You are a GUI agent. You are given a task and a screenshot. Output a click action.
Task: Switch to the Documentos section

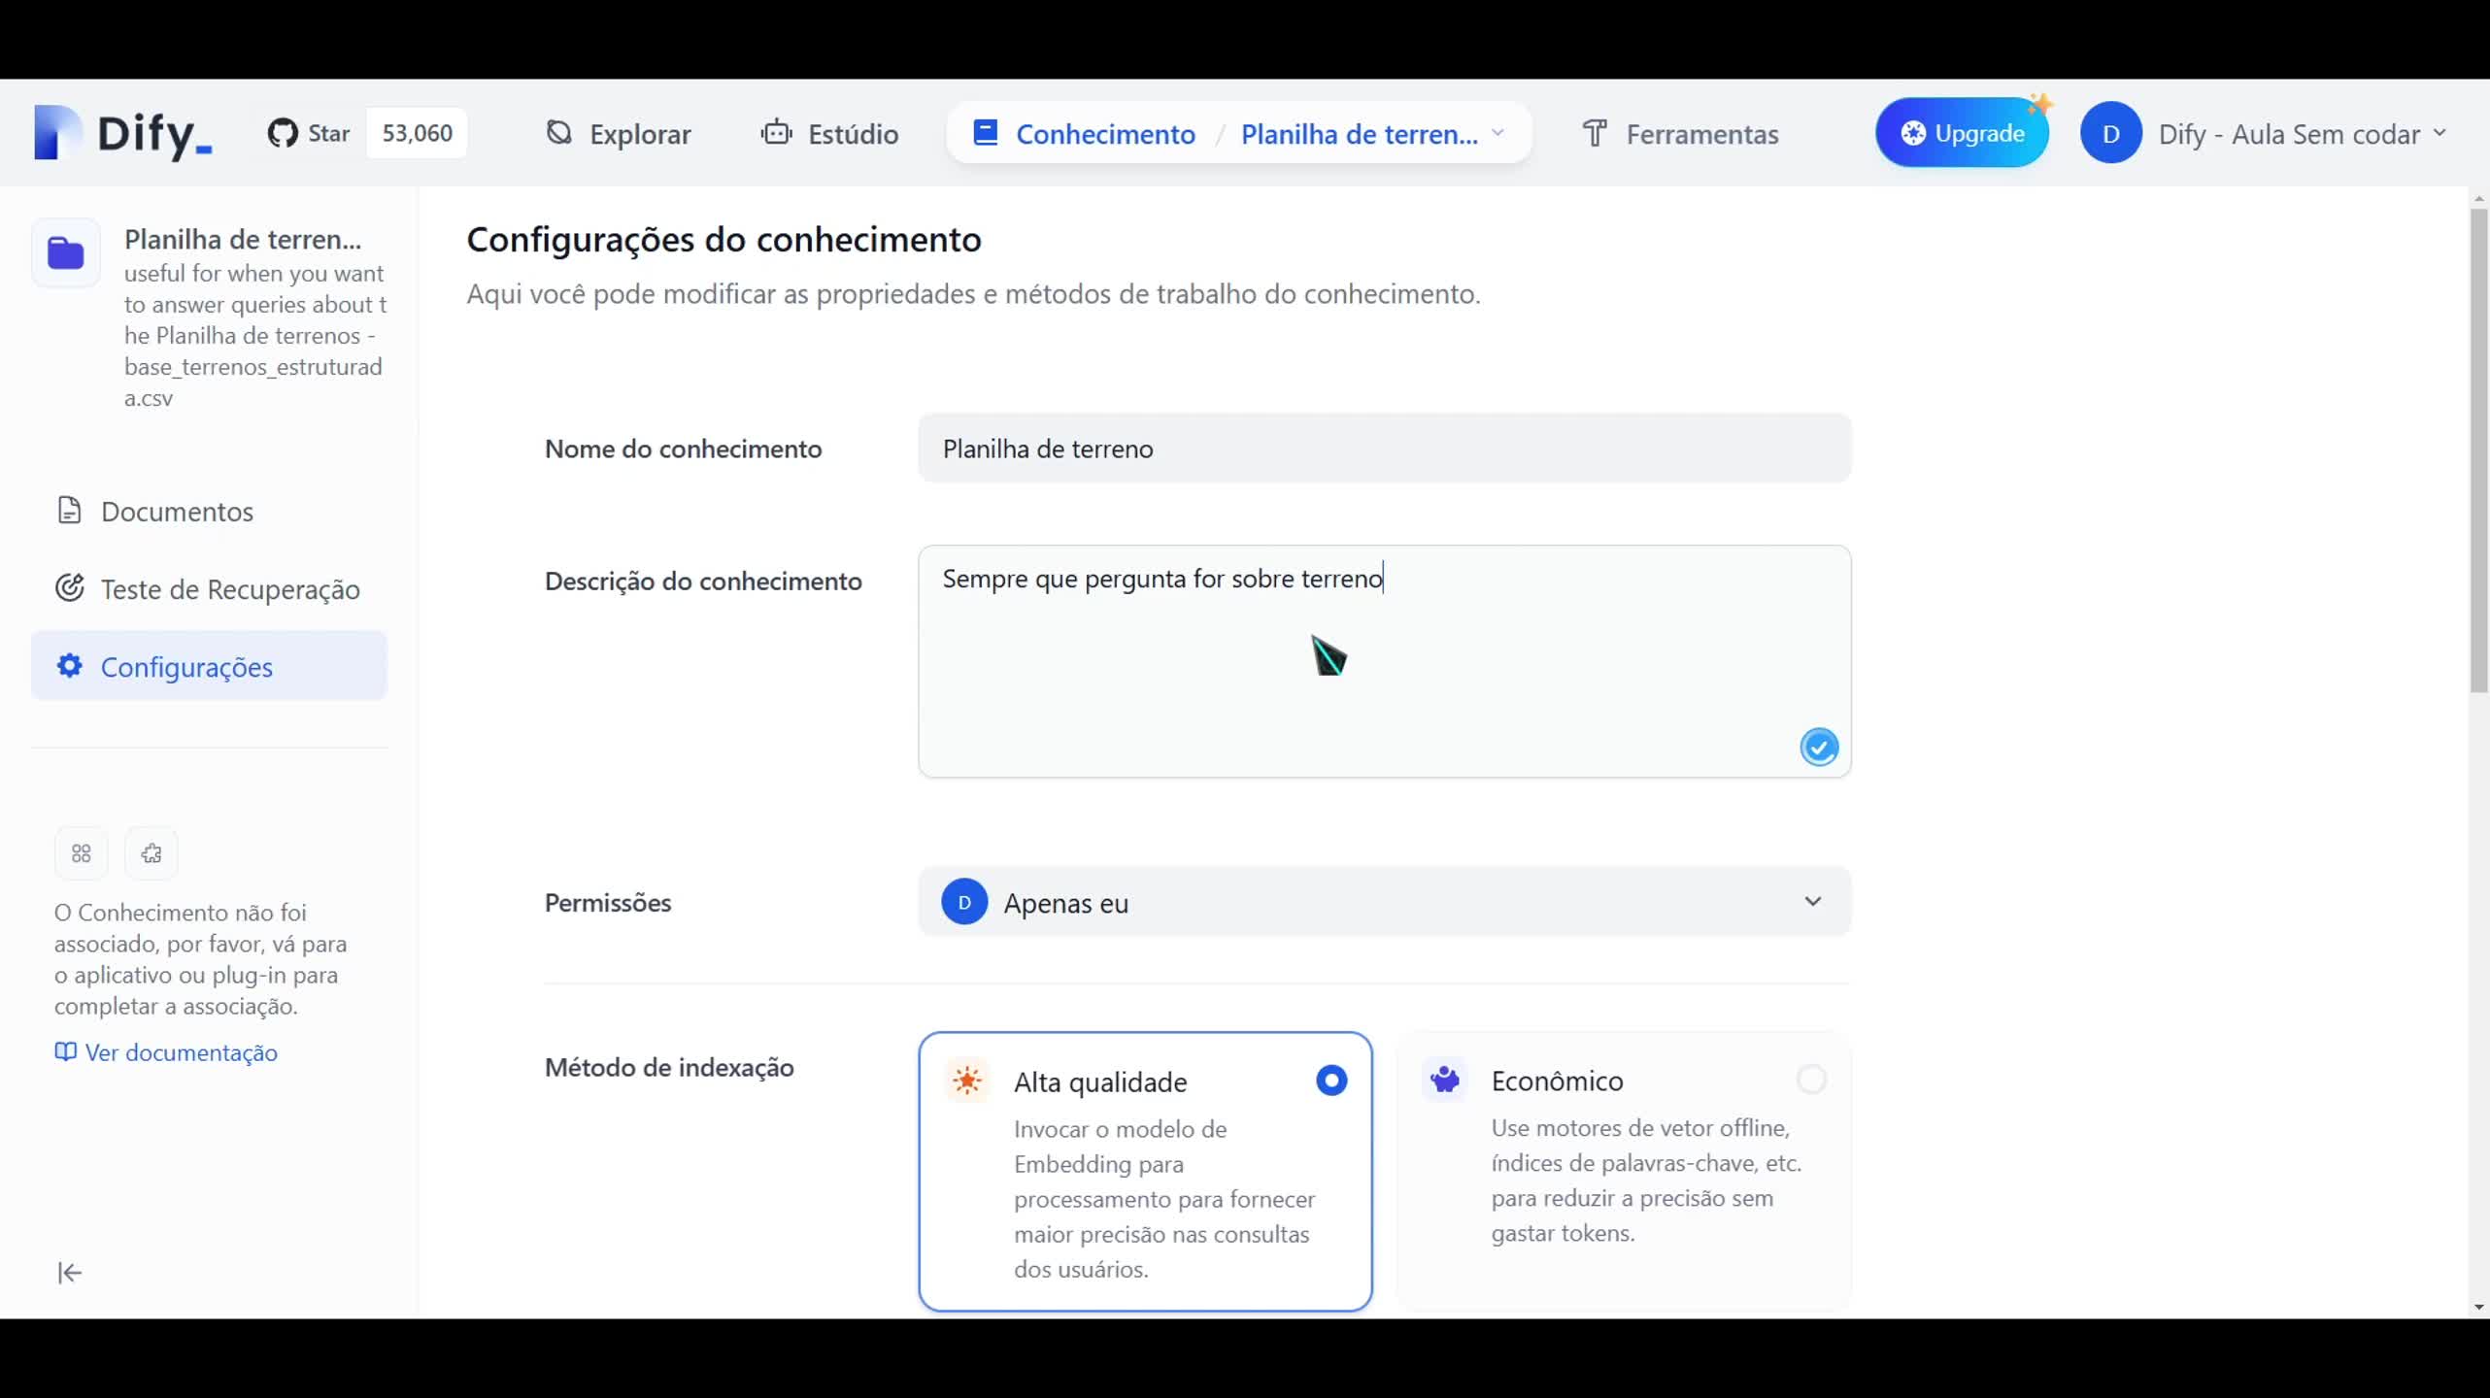(x=177, y=512)
